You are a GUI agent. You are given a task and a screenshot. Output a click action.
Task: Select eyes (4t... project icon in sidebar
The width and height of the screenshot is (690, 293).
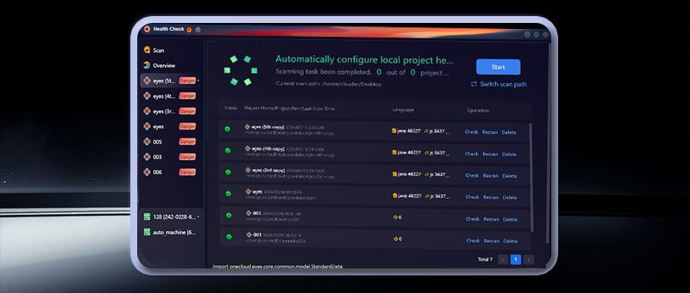(147, 96)
